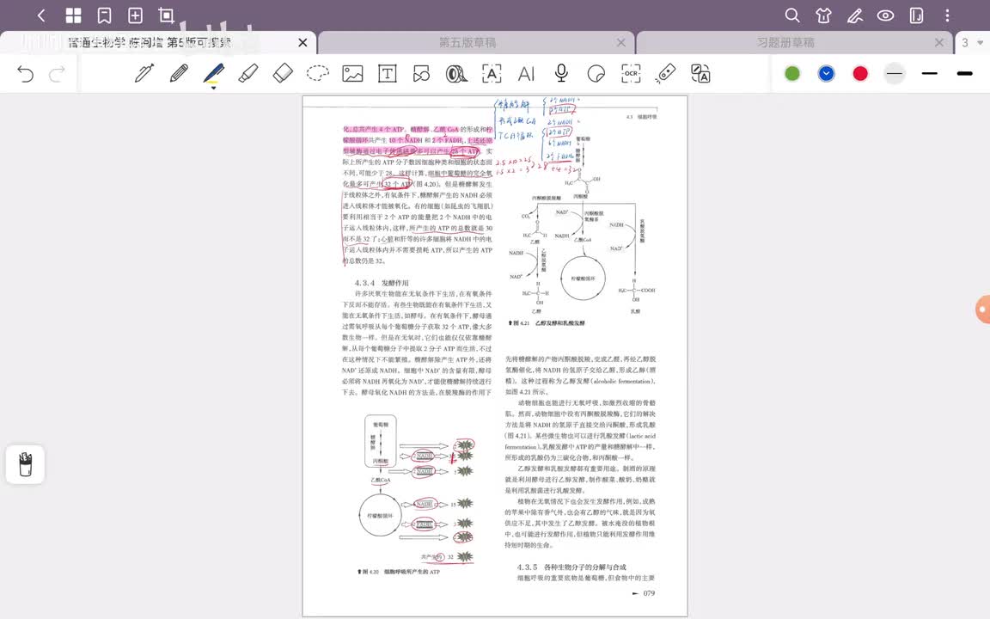Open the thumbnail grid view

(x=73, y=15)
